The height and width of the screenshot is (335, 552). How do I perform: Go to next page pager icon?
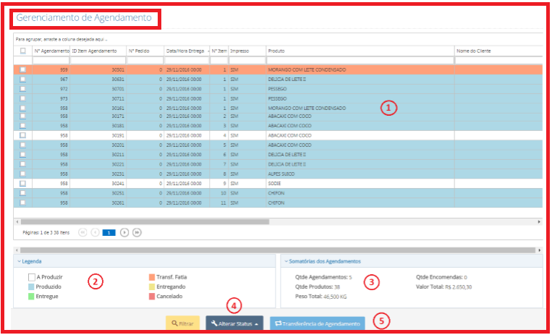pyautogui.click(x=124, y=232)
